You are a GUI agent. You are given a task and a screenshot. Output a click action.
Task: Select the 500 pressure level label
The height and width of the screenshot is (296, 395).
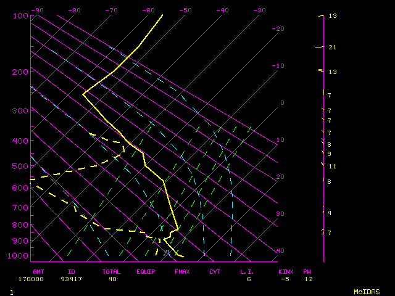20,166
